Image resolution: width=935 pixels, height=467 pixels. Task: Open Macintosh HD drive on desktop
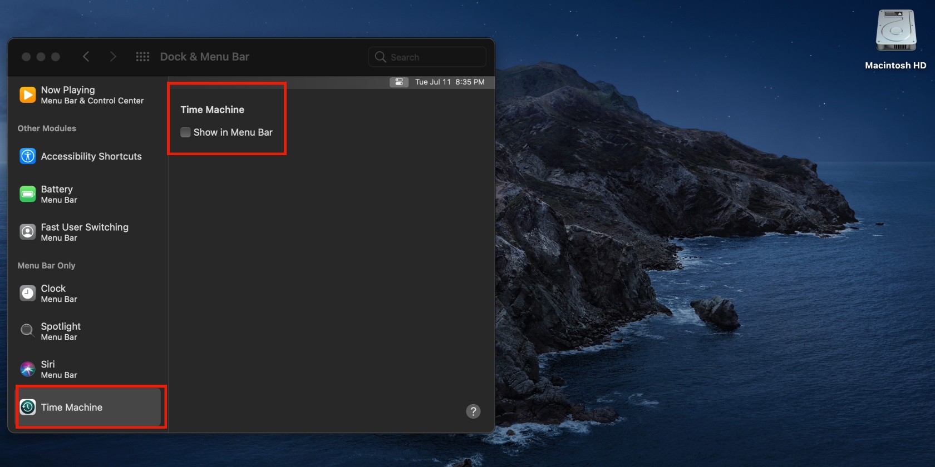pos(895,31)
